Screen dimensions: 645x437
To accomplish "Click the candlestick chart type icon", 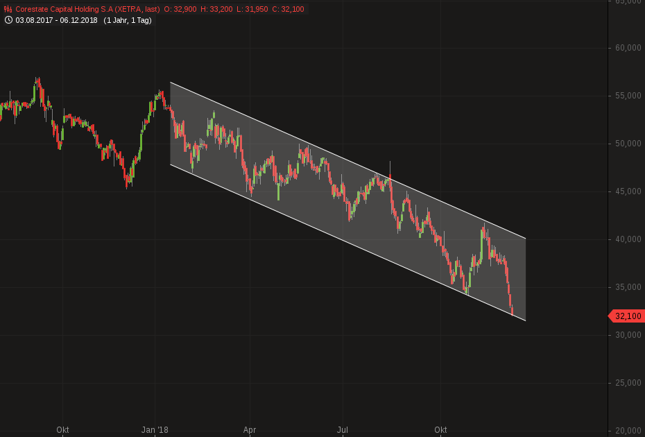I will (7, 10).
